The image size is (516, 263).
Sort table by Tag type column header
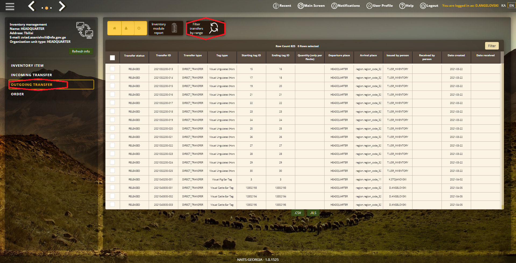(222, 55)
